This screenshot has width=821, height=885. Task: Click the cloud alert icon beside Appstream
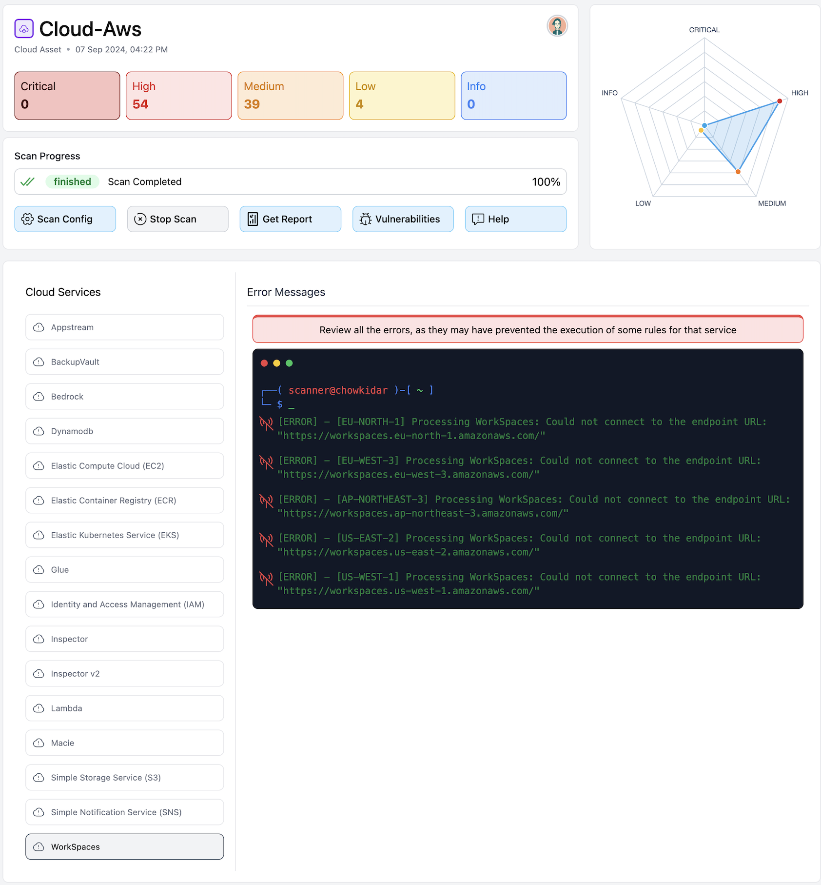pos(39,327)
